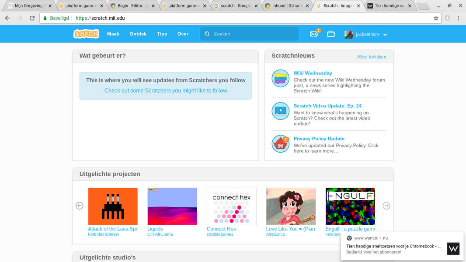Open the messages envelope icon
This screenshot has height=262, width=466.
pyautogui.click(x=314, y=34)
